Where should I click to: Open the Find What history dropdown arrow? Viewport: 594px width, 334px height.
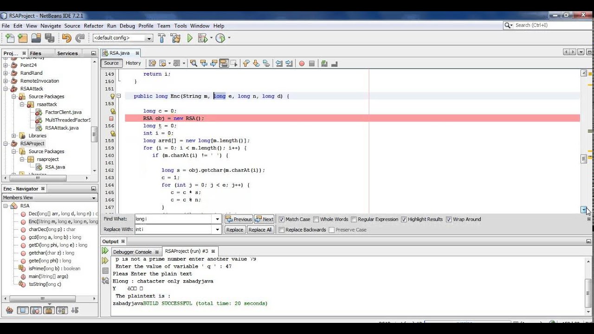pos(217,219)
